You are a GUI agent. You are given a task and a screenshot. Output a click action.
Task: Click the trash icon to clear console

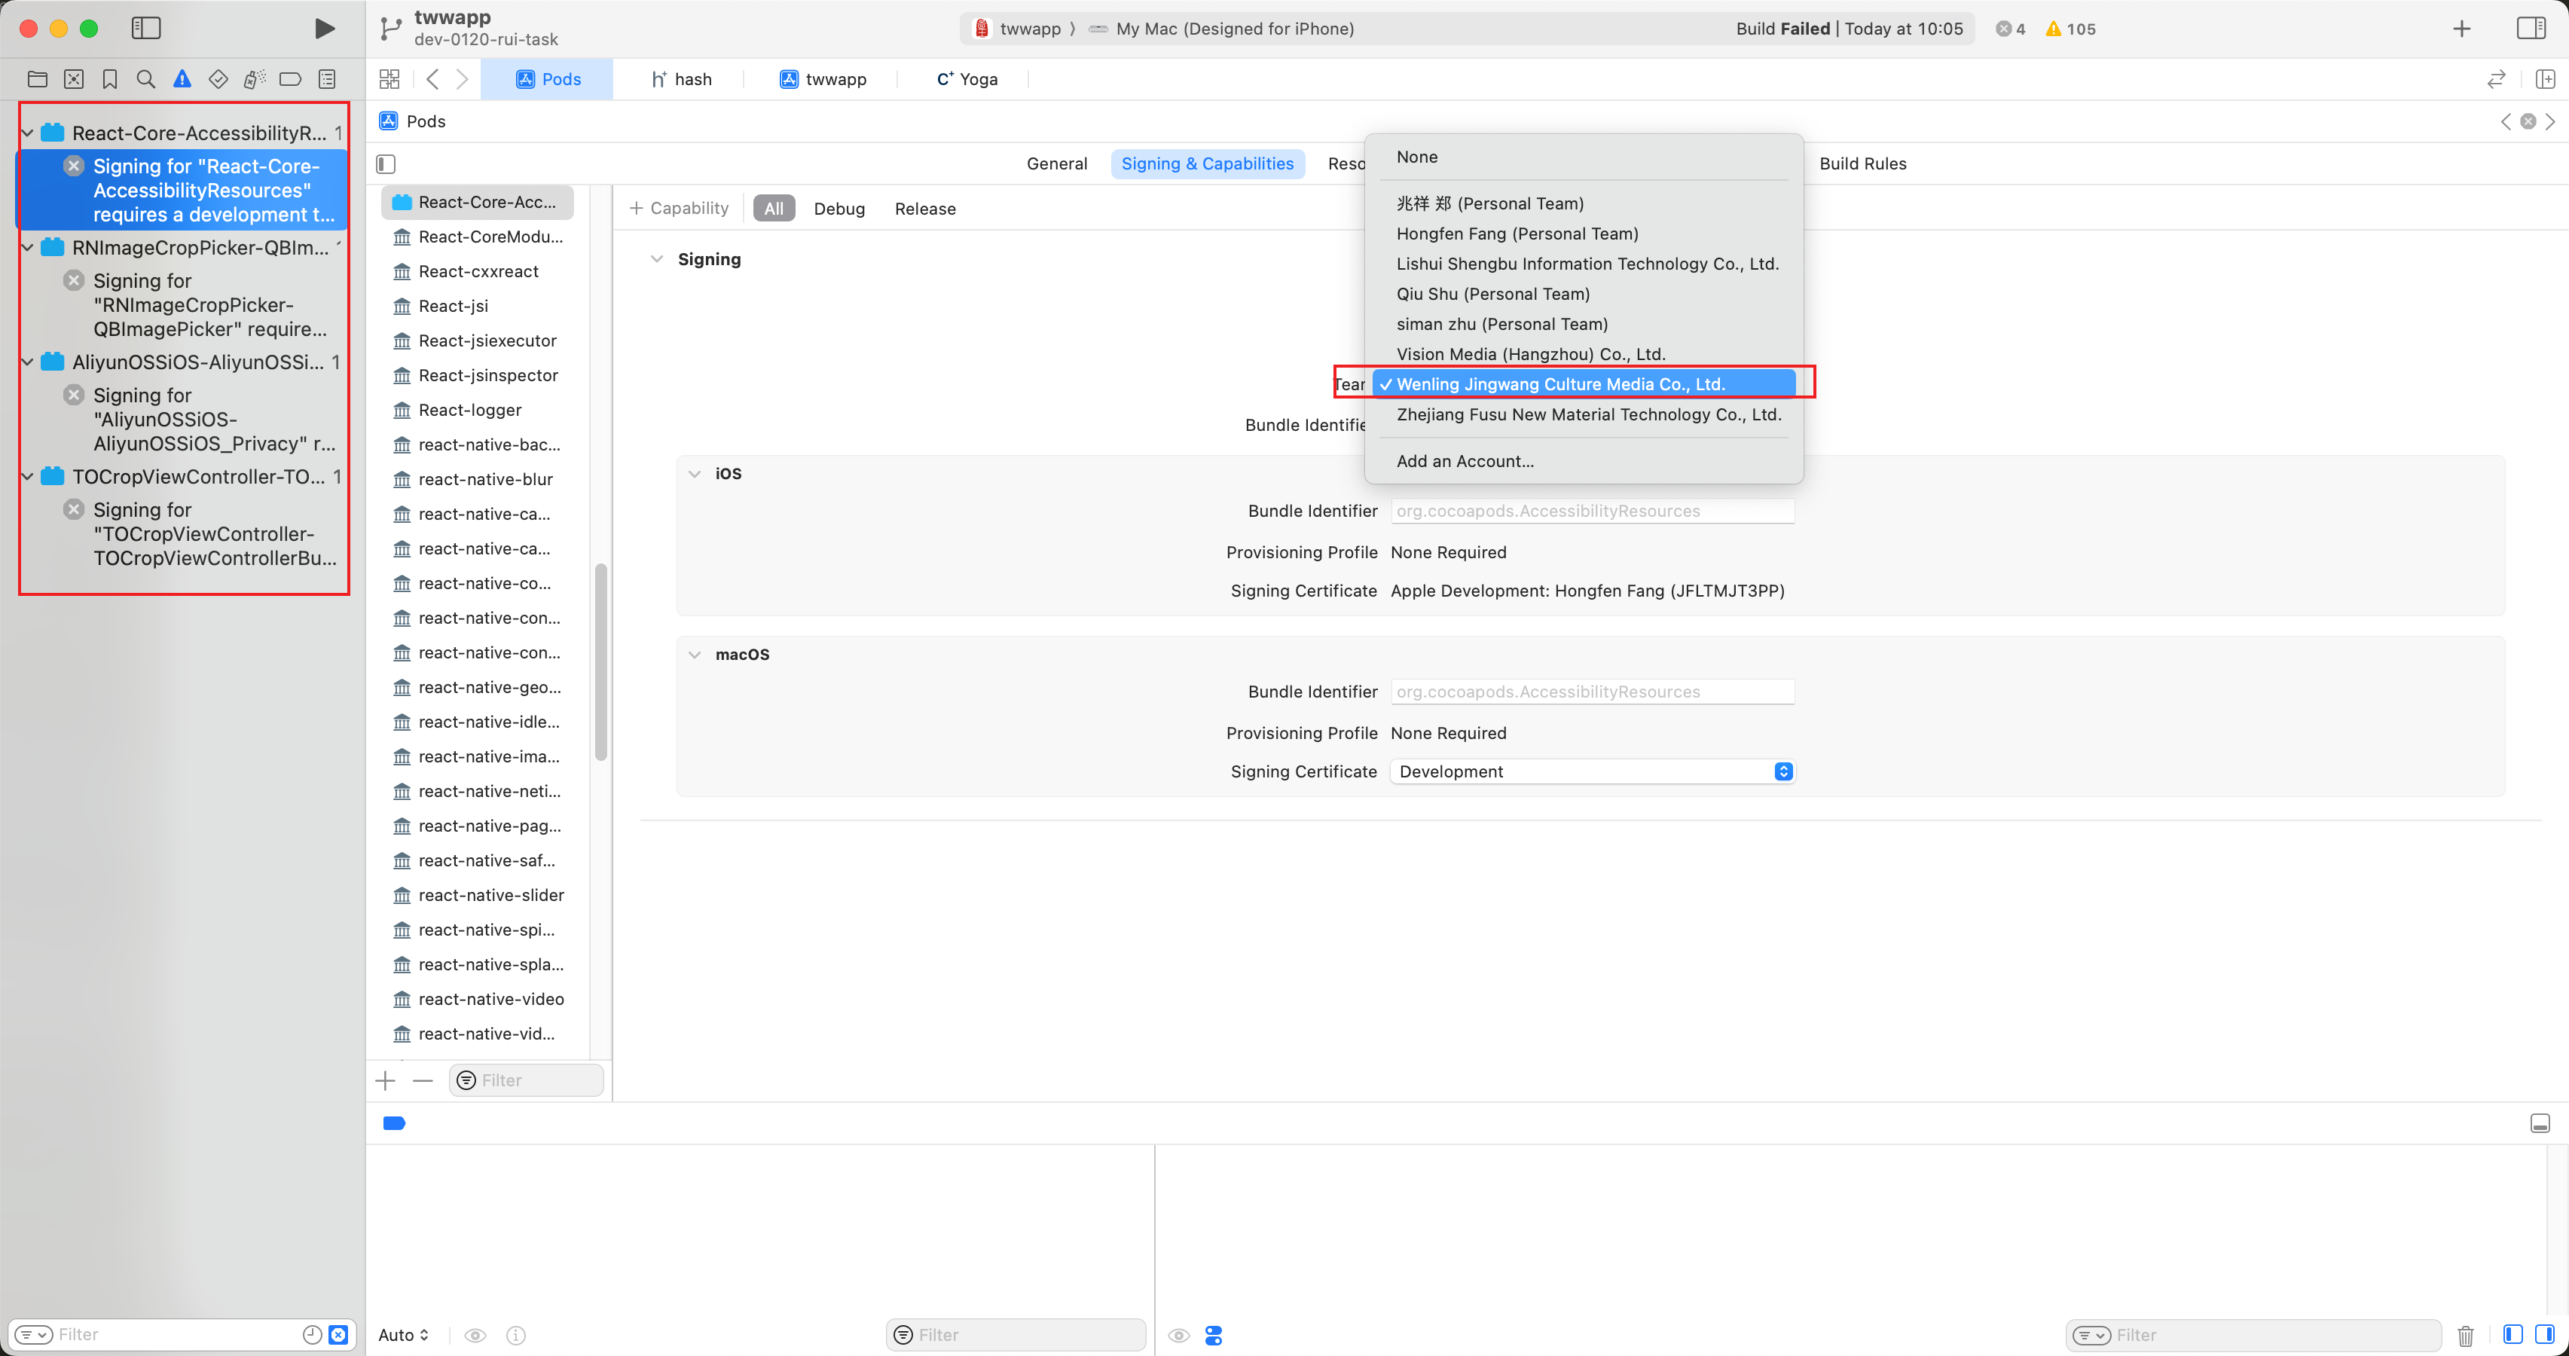[x=2465, y=1335]
